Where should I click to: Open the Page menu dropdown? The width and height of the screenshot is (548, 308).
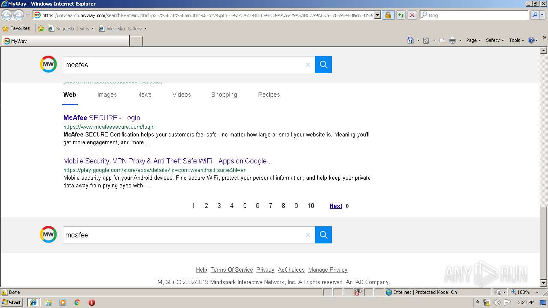(x=473, y=40)
